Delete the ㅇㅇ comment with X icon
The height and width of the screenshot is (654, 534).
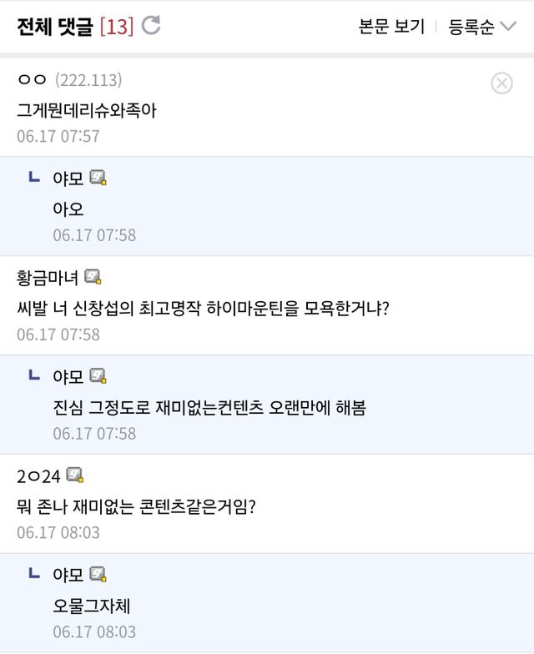coord(501,83)
